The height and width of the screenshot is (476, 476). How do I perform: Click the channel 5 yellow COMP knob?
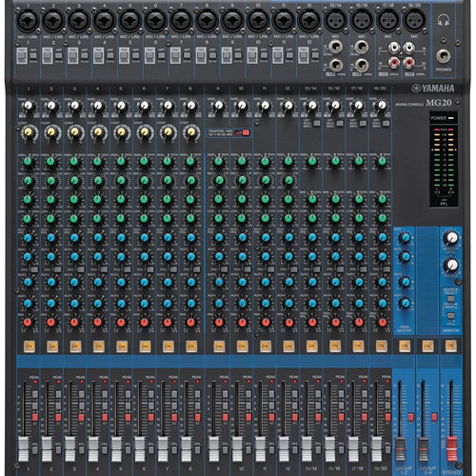[122, 132]
